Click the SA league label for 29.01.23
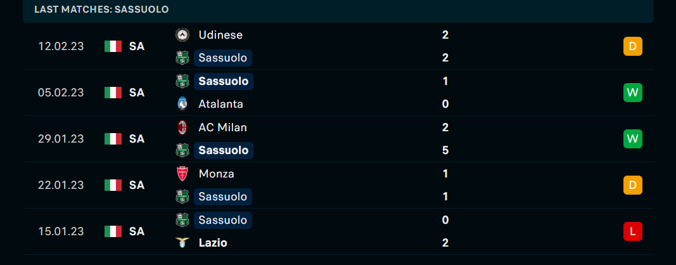 coord(137,139)
